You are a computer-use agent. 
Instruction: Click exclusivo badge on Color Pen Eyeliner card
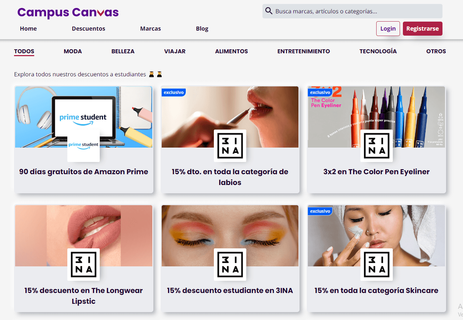tap(320, 93)
